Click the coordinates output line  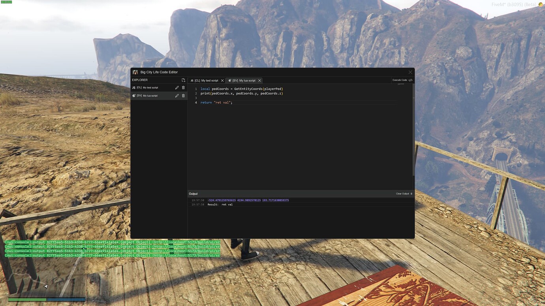248,200
